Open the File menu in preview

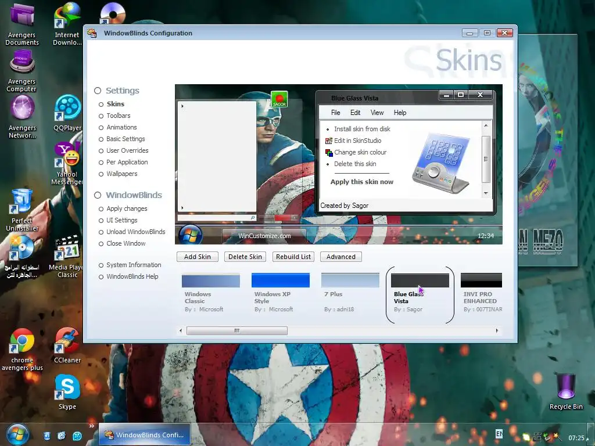[335, 113]
